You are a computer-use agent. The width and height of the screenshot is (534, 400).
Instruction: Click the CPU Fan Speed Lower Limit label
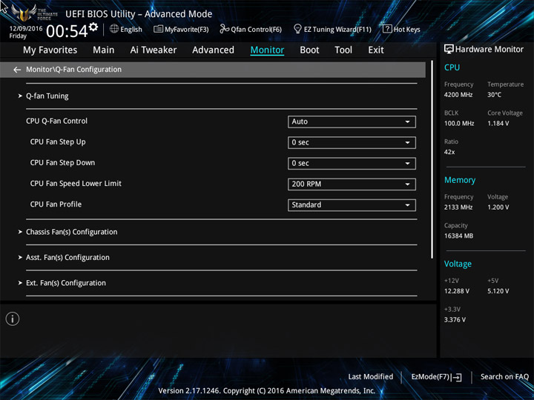click(76, 184)
